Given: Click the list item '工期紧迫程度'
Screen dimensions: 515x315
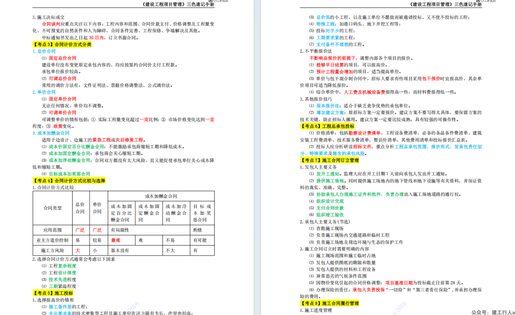Looking at the screenshot, I should pos(62,287).
